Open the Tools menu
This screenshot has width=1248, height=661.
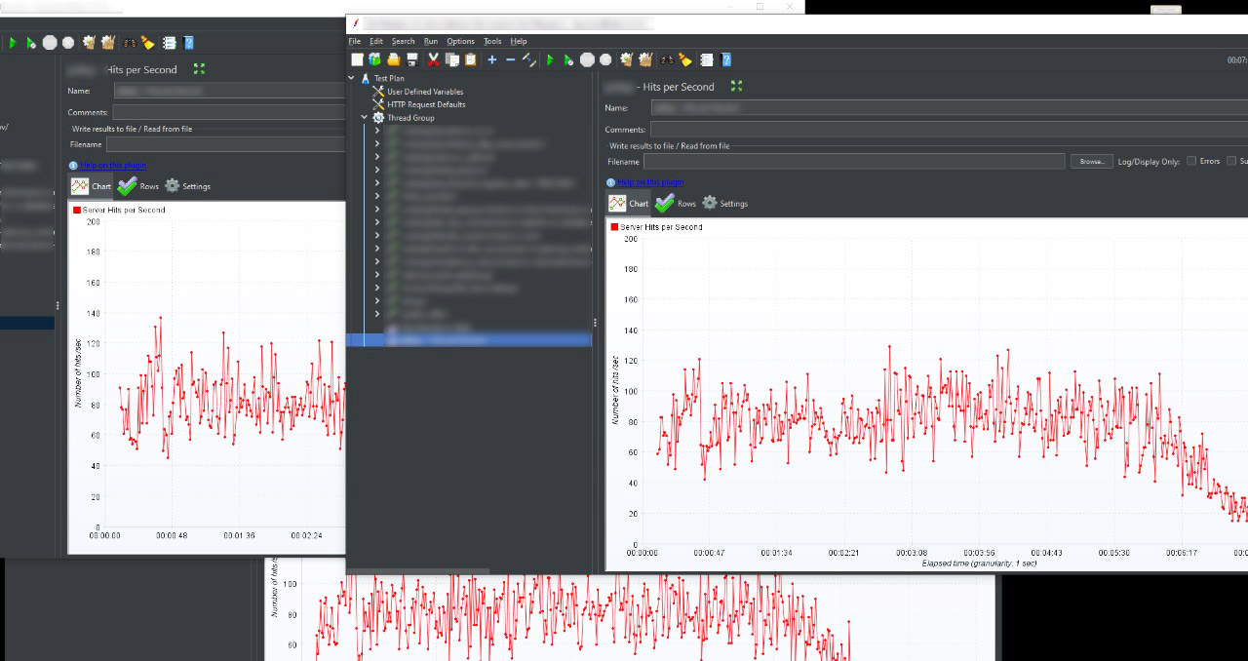point(492,41)
